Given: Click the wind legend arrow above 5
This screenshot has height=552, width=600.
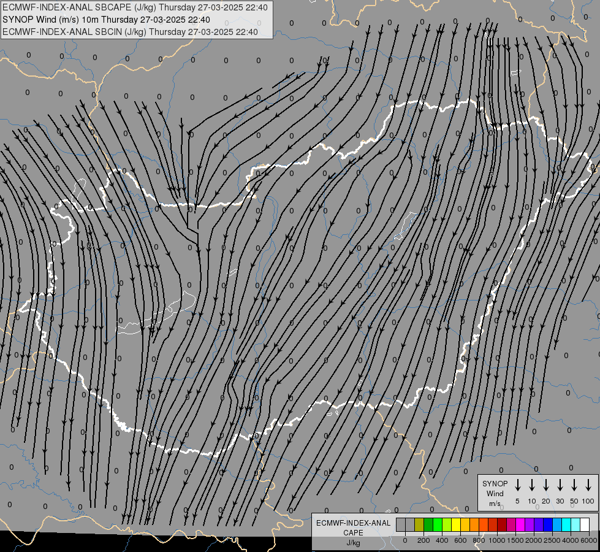Looking at the screenshot, I should 517,485.
